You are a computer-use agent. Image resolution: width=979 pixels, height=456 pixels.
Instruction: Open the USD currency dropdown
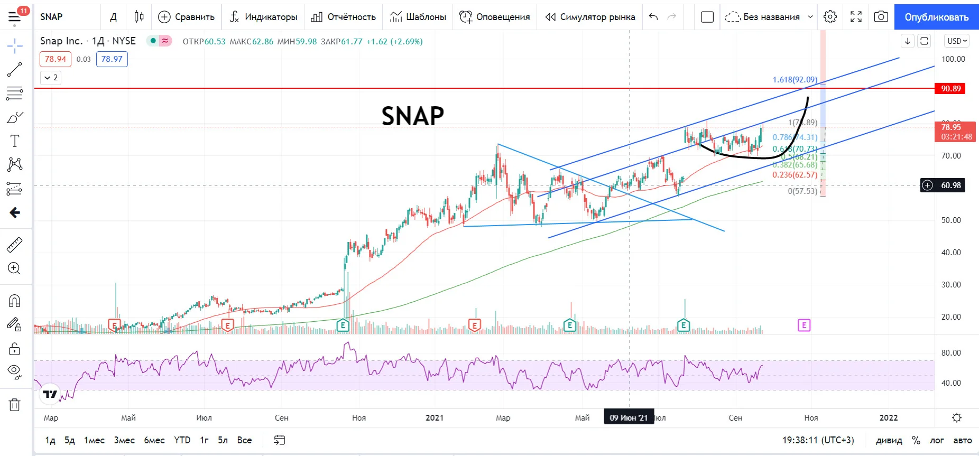pos(957,41)
